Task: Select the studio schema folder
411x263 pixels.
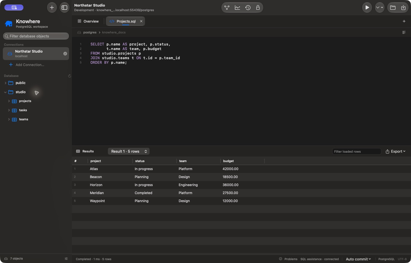Action: tap(17, 92)
